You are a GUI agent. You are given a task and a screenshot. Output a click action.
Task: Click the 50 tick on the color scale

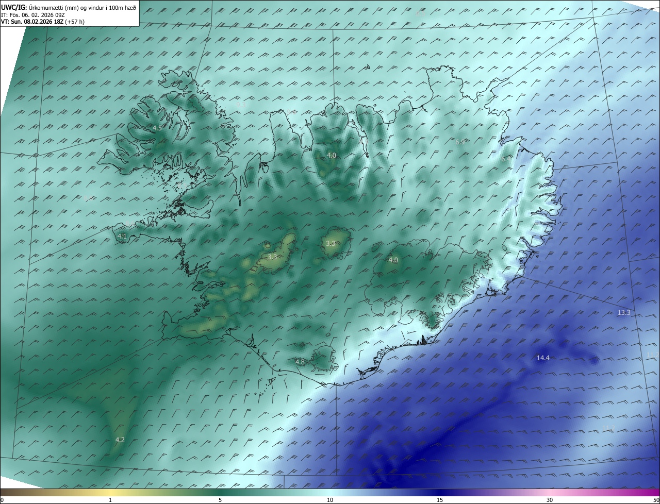(x=656, y=500)
